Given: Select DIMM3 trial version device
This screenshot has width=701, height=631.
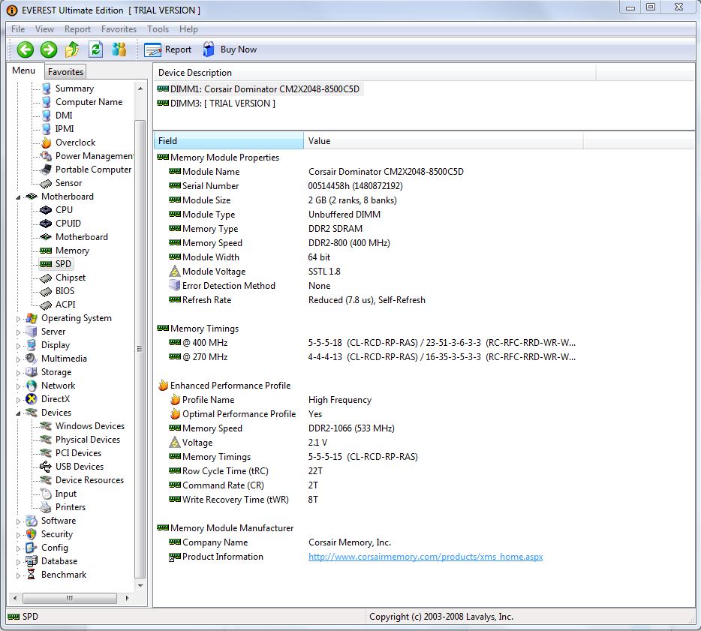Looking at the screenshot, I should click(216, 104).
